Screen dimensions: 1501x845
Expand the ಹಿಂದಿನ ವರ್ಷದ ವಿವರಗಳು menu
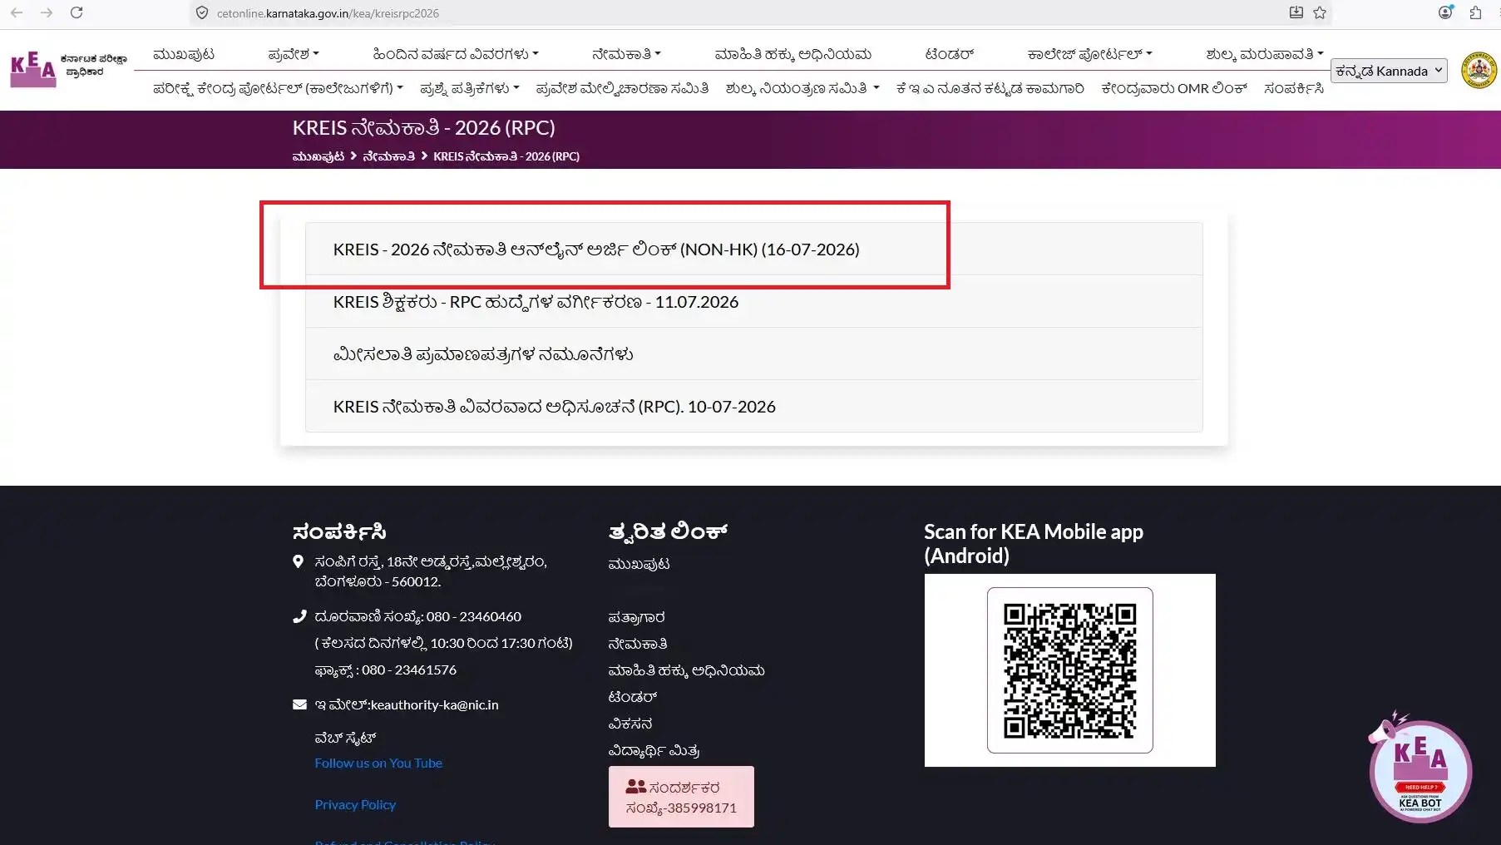coord(456,54)
